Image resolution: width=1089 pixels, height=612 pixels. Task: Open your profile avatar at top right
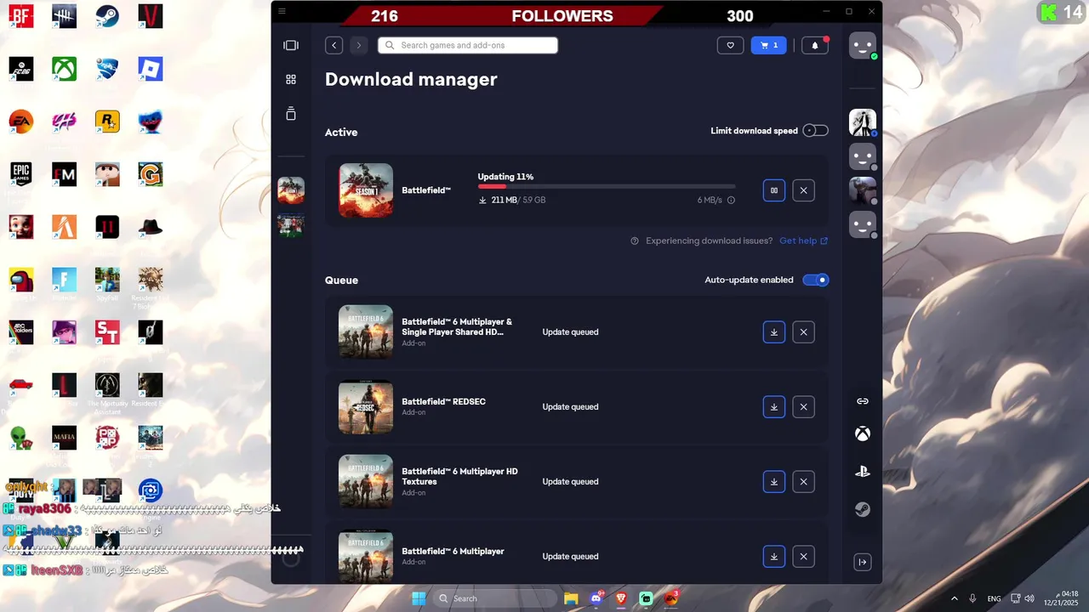point(863,45)
